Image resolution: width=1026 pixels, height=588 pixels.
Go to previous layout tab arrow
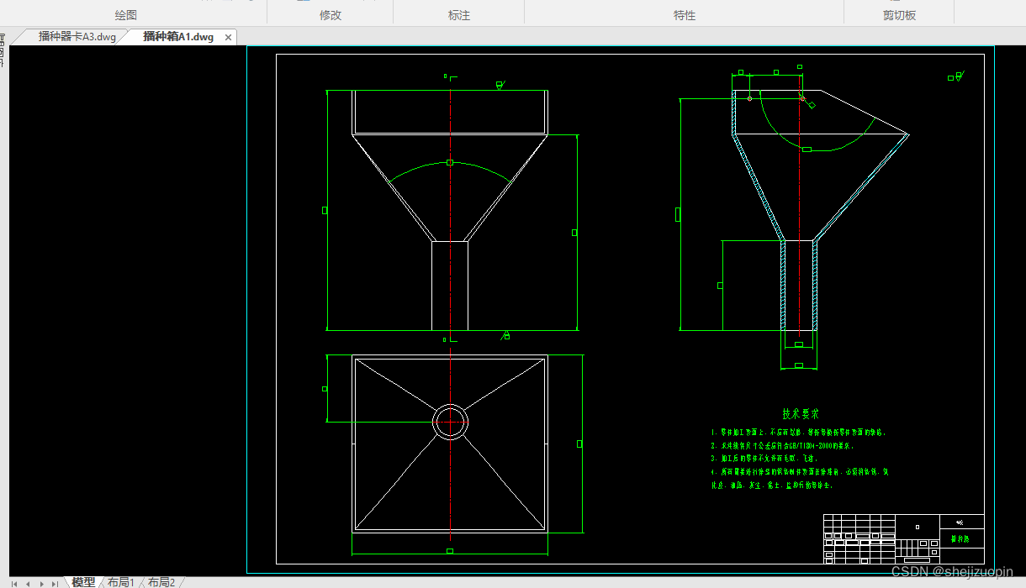[28, 583]
